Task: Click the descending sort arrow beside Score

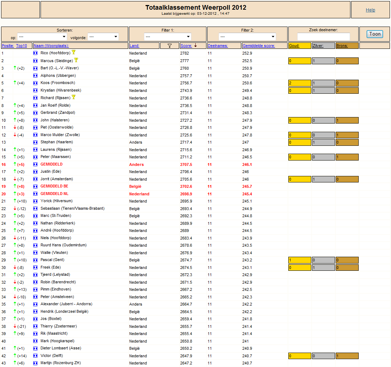Action: pos(195,45)
